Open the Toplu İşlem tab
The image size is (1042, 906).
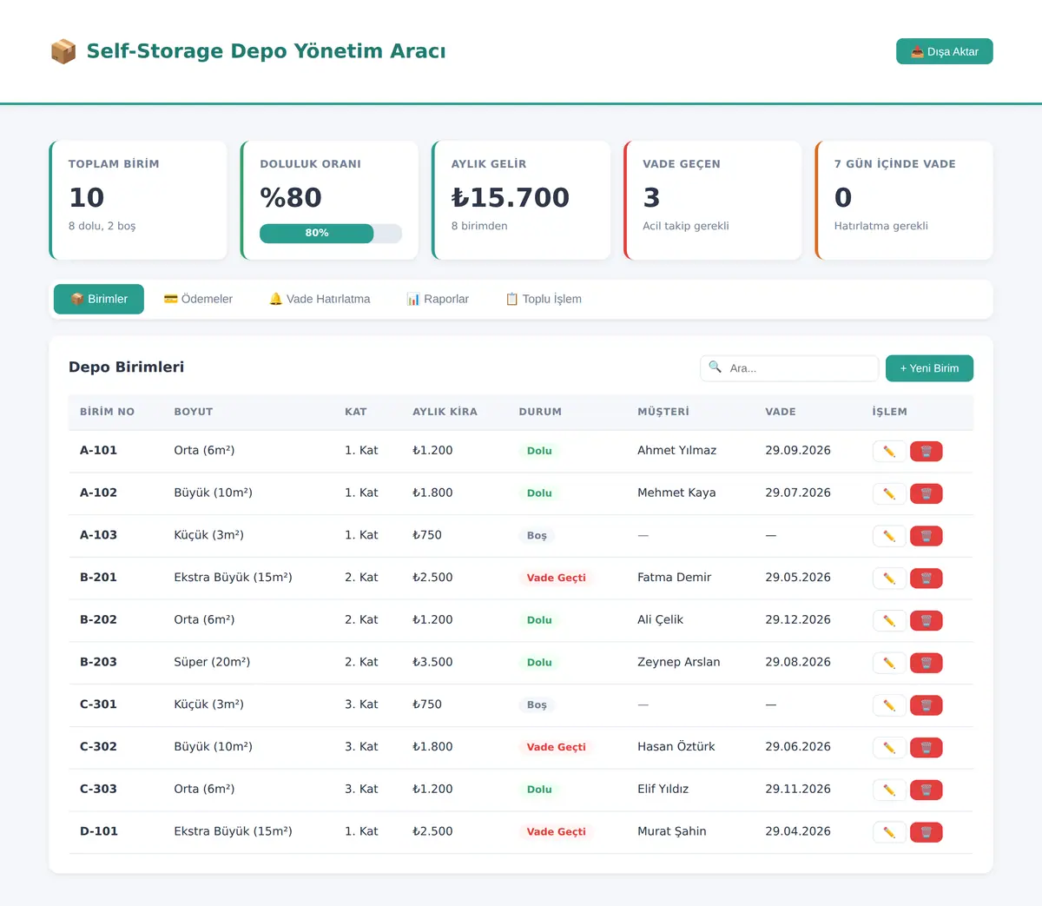pyautogui.click(x=544, y=299)
